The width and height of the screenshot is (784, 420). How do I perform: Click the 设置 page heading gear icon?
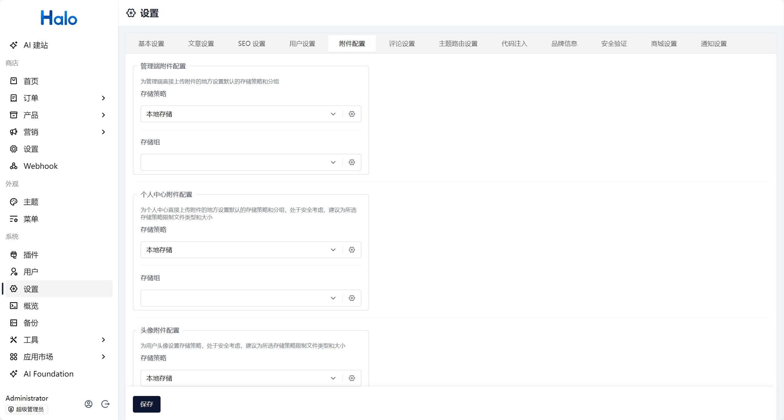point(131,13)
